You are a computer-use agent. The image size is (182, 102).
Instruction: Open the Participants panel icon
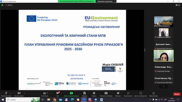(45, 93)
